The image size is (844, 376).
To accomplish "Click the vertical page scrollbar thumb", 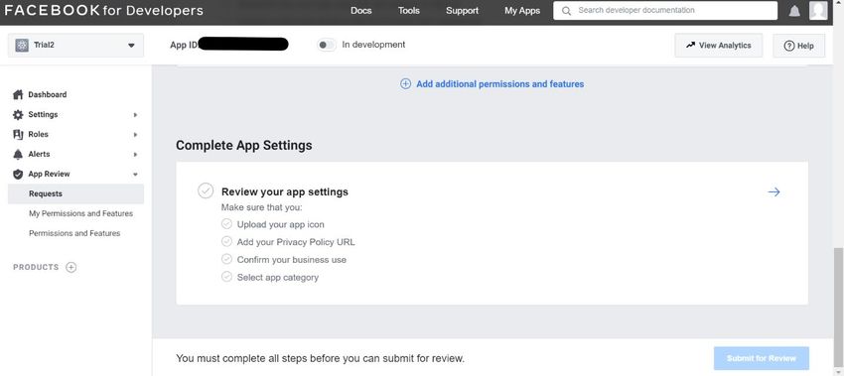I will tap(838, 309).
